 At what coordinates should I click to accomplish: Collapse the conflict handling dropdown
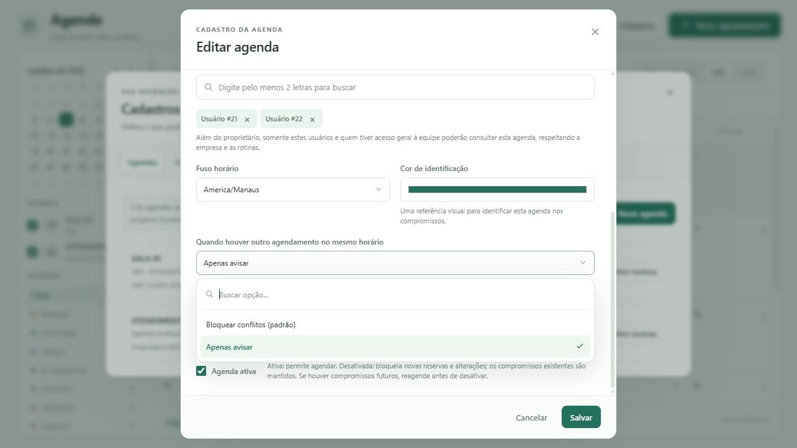[395, 263]
